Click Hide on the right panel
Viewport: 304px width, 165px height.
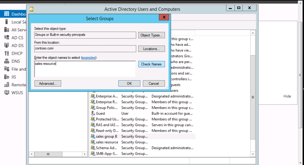[287, 96]
